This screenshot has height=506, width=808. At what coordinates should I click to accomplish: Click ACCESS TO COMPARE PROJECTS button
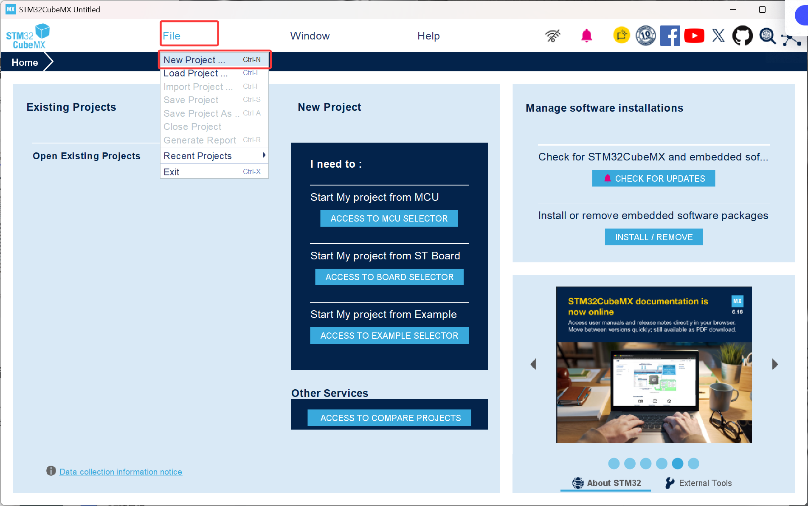[x=390, y=418]
